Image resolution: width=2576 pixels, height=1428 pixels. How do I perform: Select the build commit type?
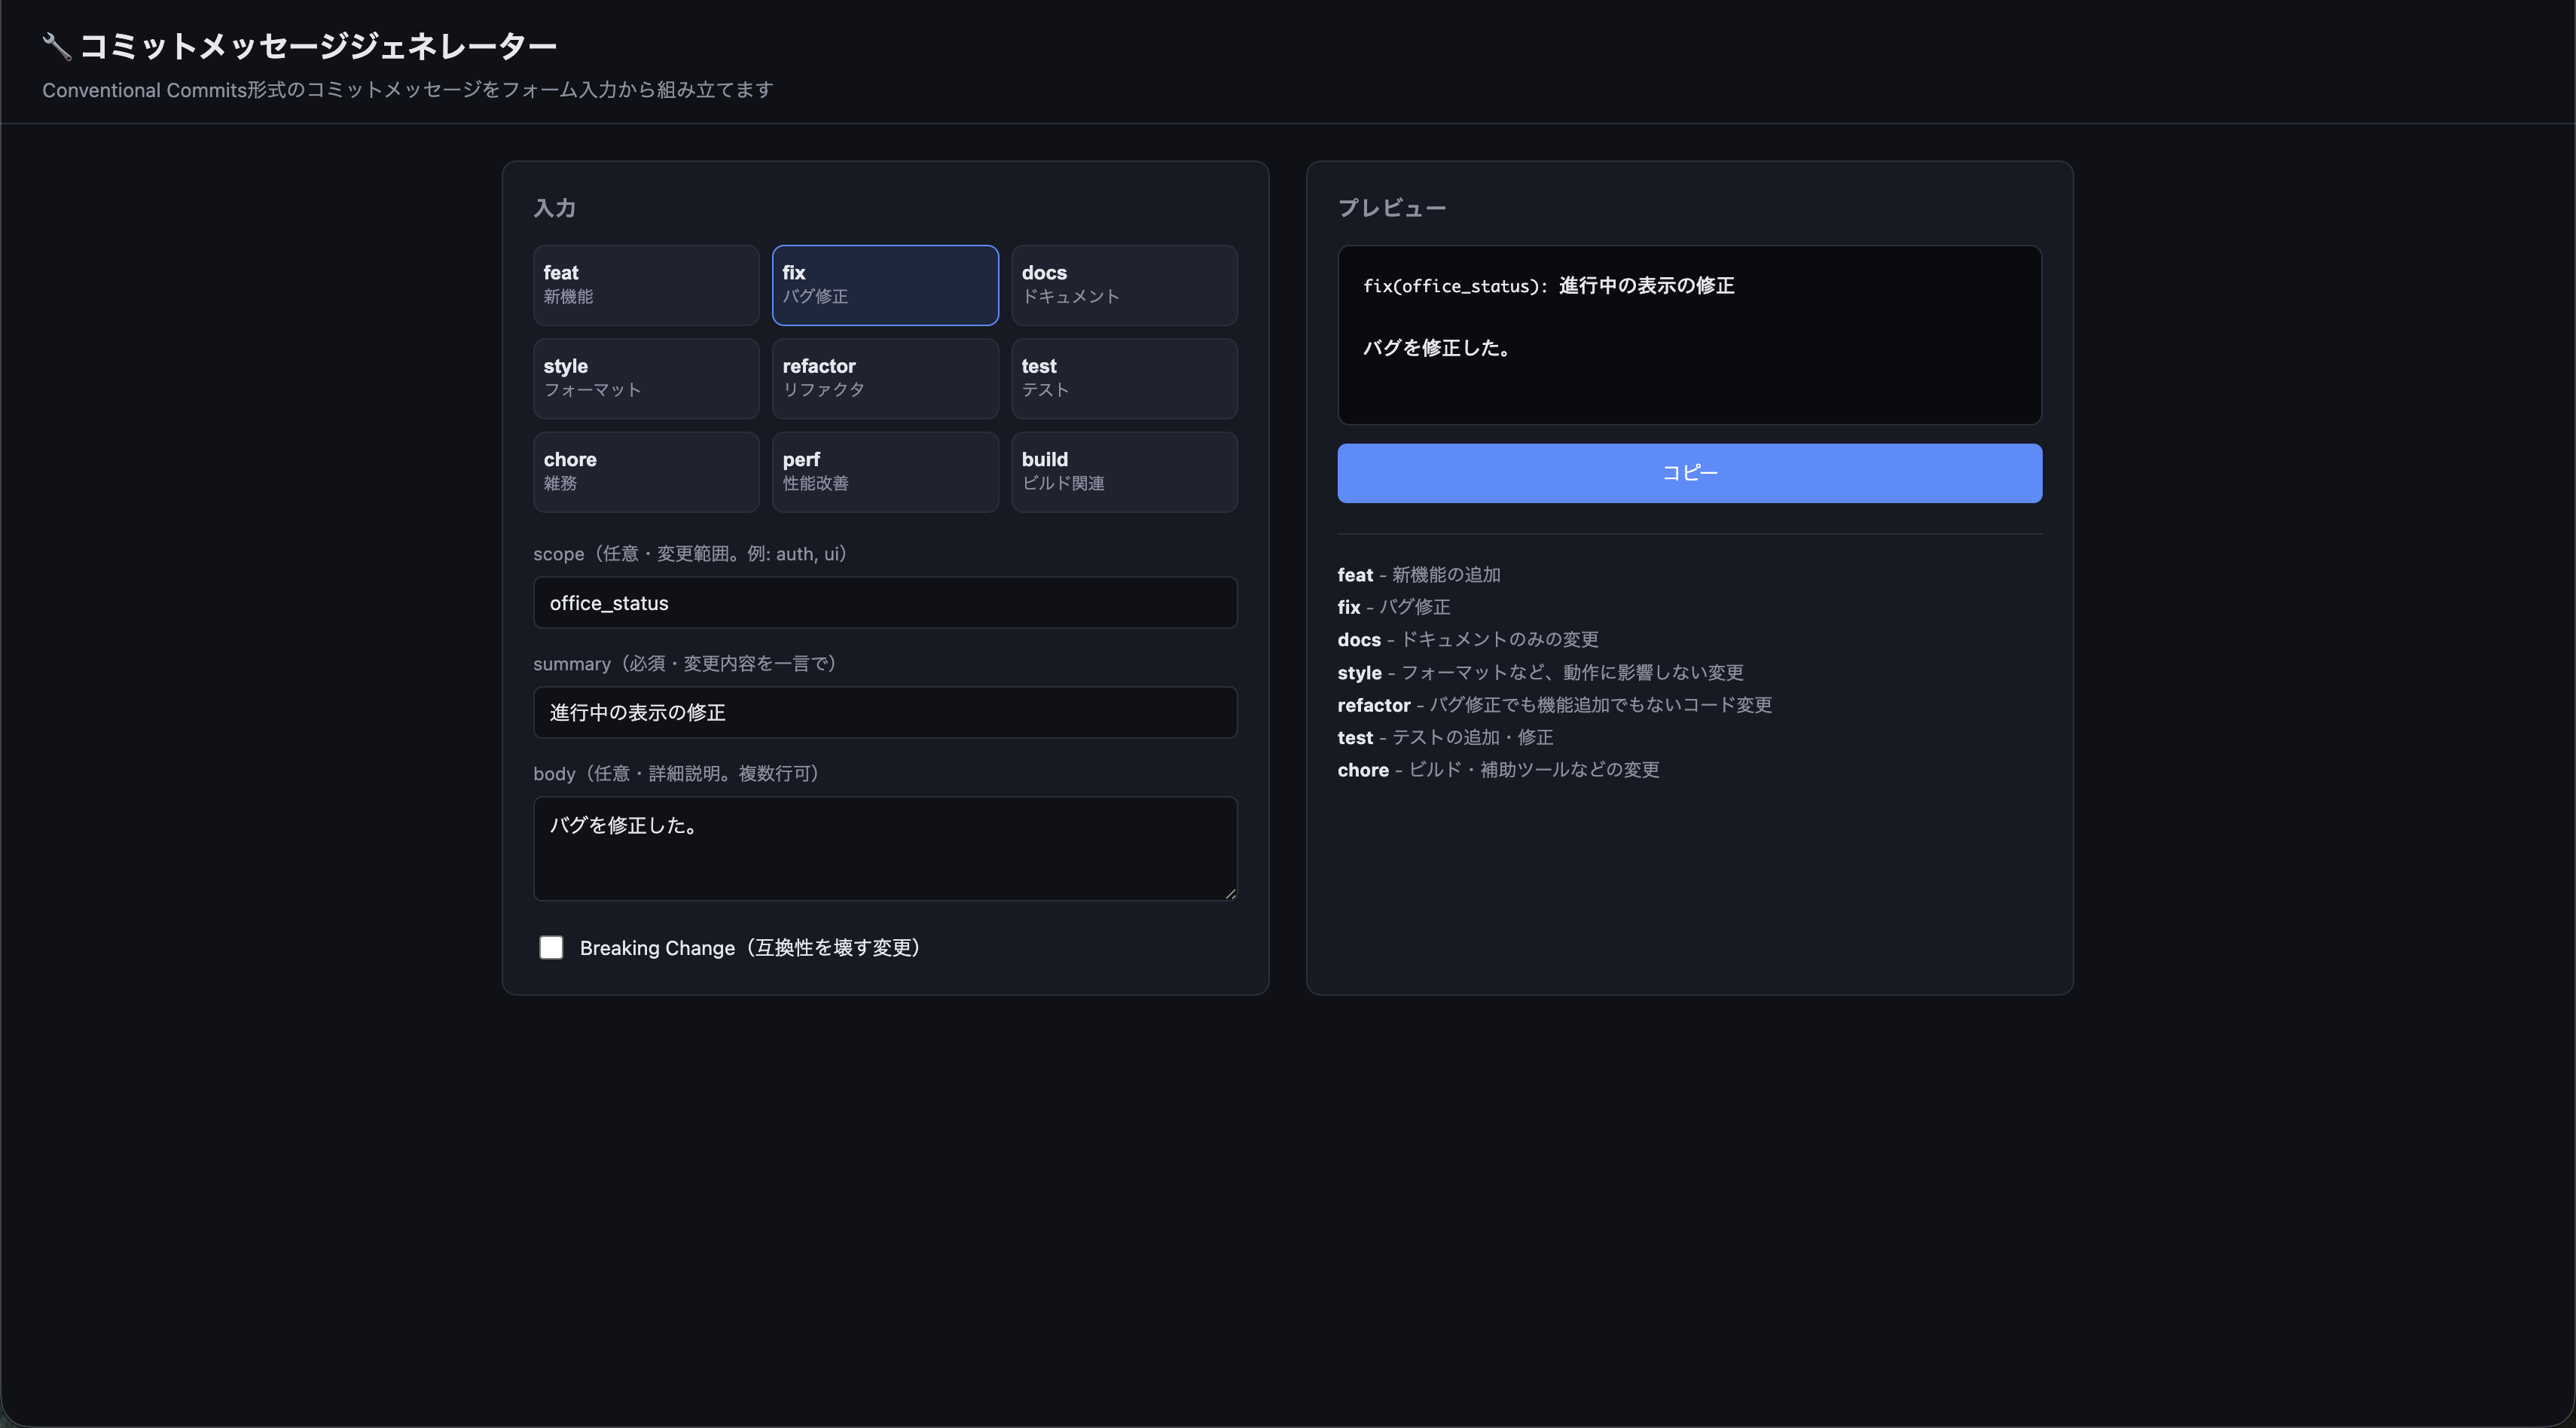click(1124, 472)
